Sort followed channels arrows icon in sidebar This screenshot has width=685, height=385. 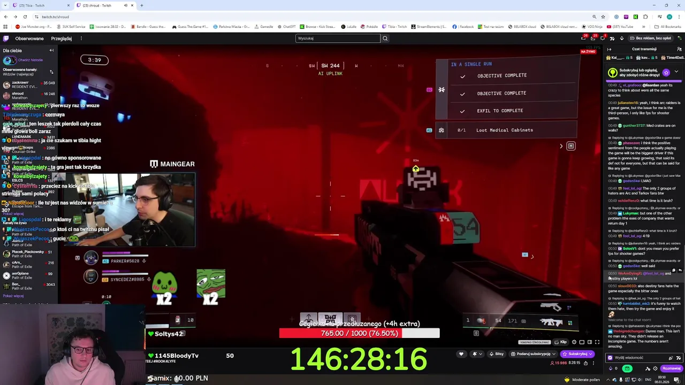[x=51, y=72]
